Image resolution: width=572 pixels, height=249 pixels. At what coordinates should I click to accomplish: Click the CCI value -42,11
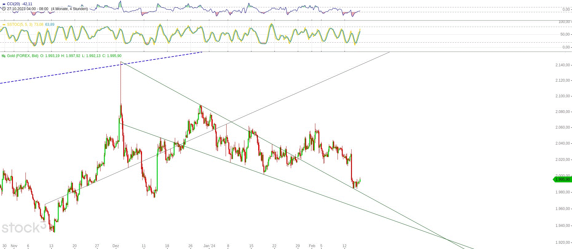[27, 4]
